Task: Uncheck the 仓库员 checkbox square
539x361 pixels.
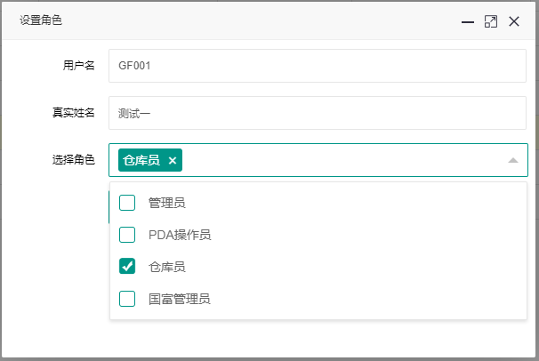Action: click(x=127, y=266)
